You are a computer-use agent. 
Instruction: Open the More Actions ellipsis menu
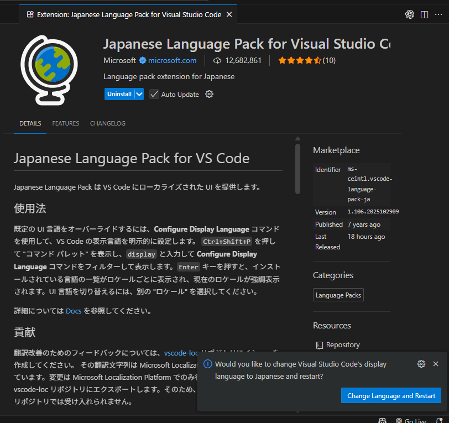439,14
